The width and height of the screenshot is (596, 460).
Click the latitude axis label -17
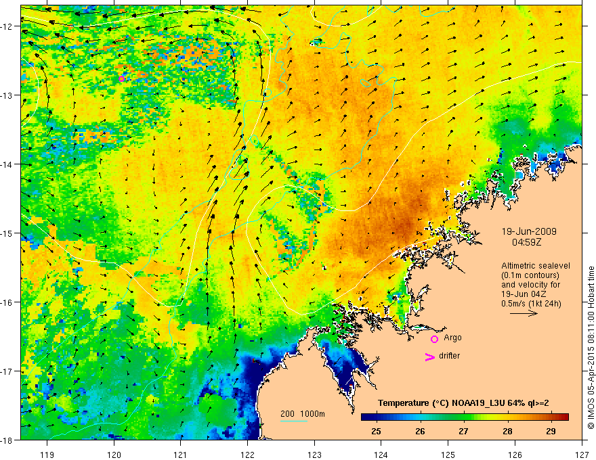tap(7, 371)
